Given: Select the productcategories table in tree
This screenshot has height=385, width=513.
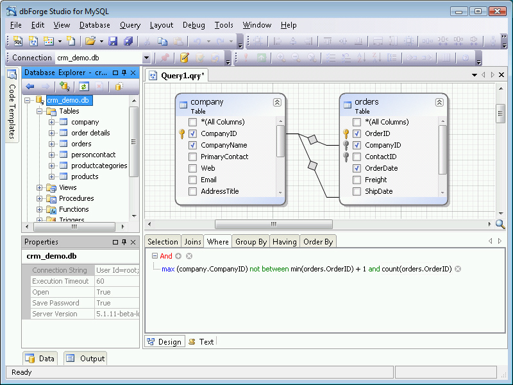Looking at the screenshot, I should (99, 166).
